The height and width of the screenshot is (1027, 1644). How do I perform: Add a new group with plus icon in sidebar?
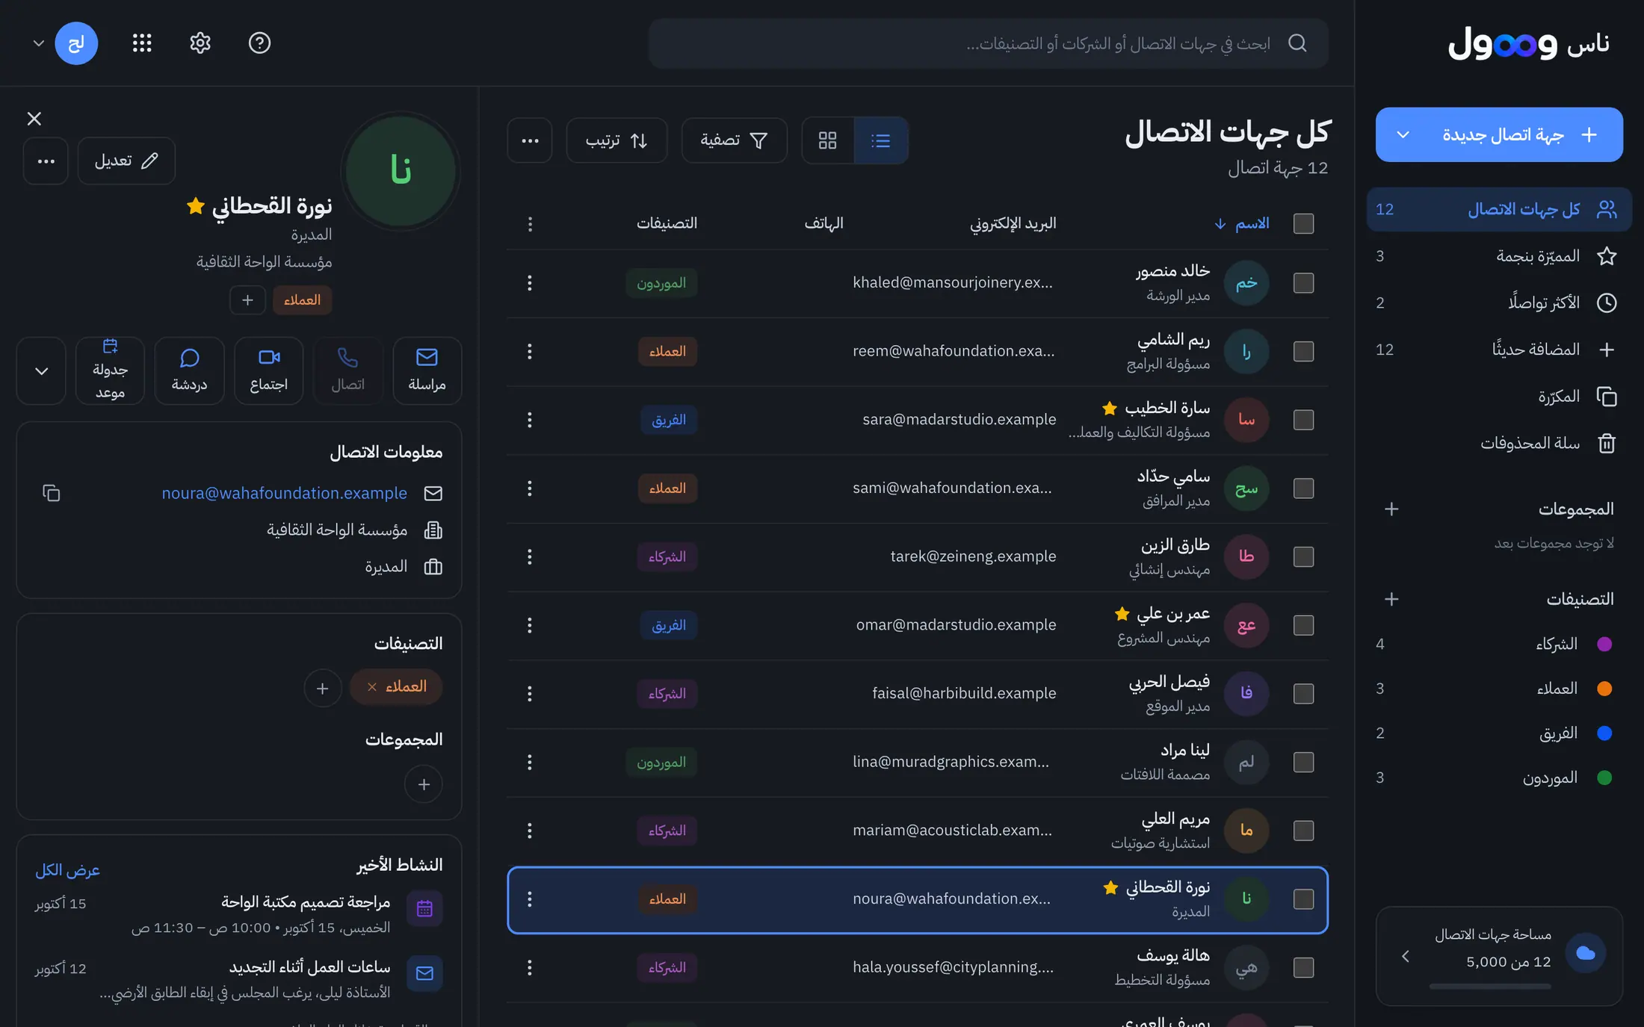coord(1391,509)
